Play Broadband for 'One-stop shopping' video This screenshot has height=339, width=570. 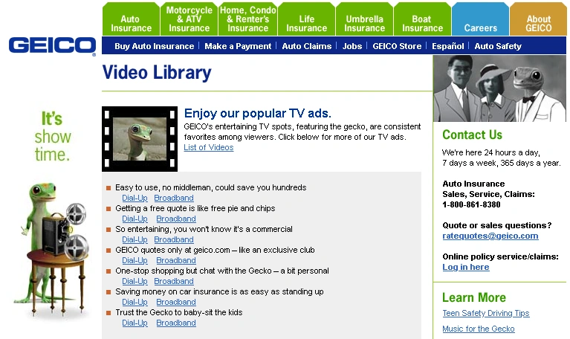(x=174, y=281)
